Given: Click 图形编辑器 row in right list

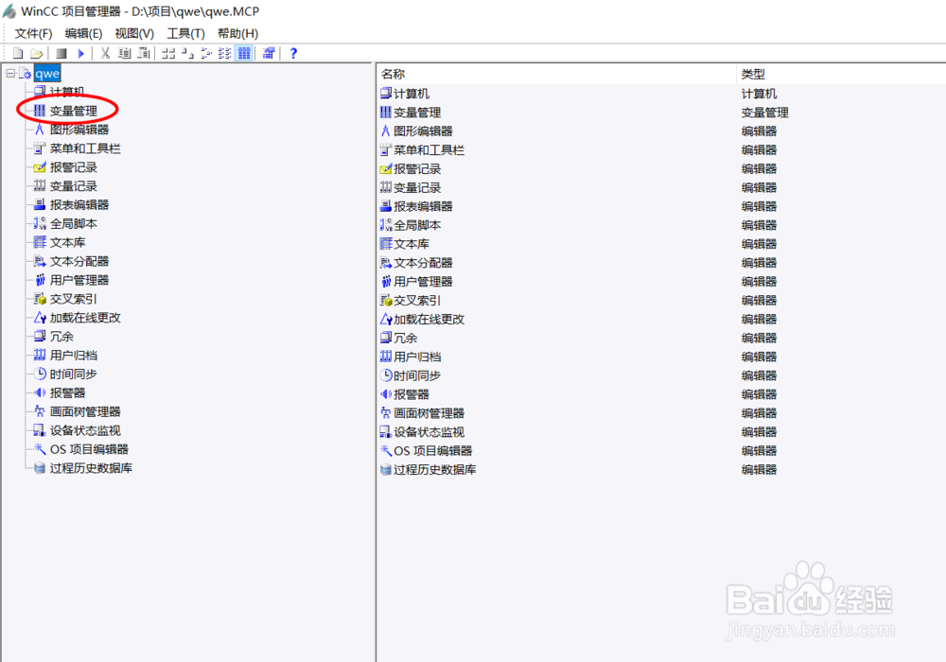Looking at the screenshot, I should pyautogui.click(x=662, y=131).
